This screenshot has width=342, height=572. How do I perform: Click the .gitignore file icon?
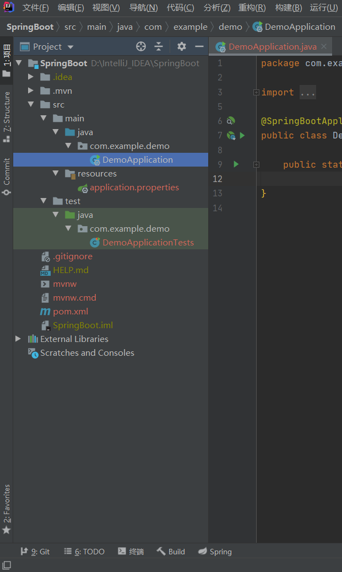point(45,256)
